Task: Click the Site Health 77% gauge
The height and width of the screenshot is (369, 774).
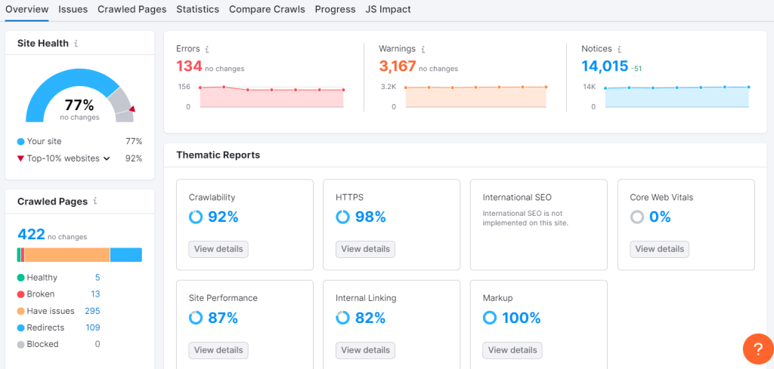Action: pyautogui.click(x=79, y=96)
